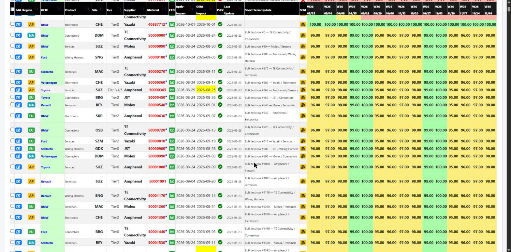Open CTB chart for material 50001170
Viewport: 511px width, 252px height.
pyautogui.click(x=172, y=196)
